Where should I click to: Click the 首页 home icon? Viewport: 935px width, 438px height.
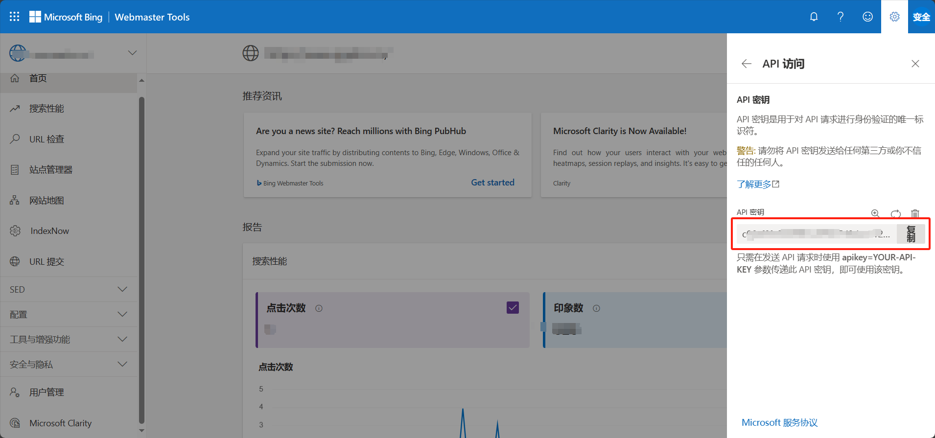point(15,78)
